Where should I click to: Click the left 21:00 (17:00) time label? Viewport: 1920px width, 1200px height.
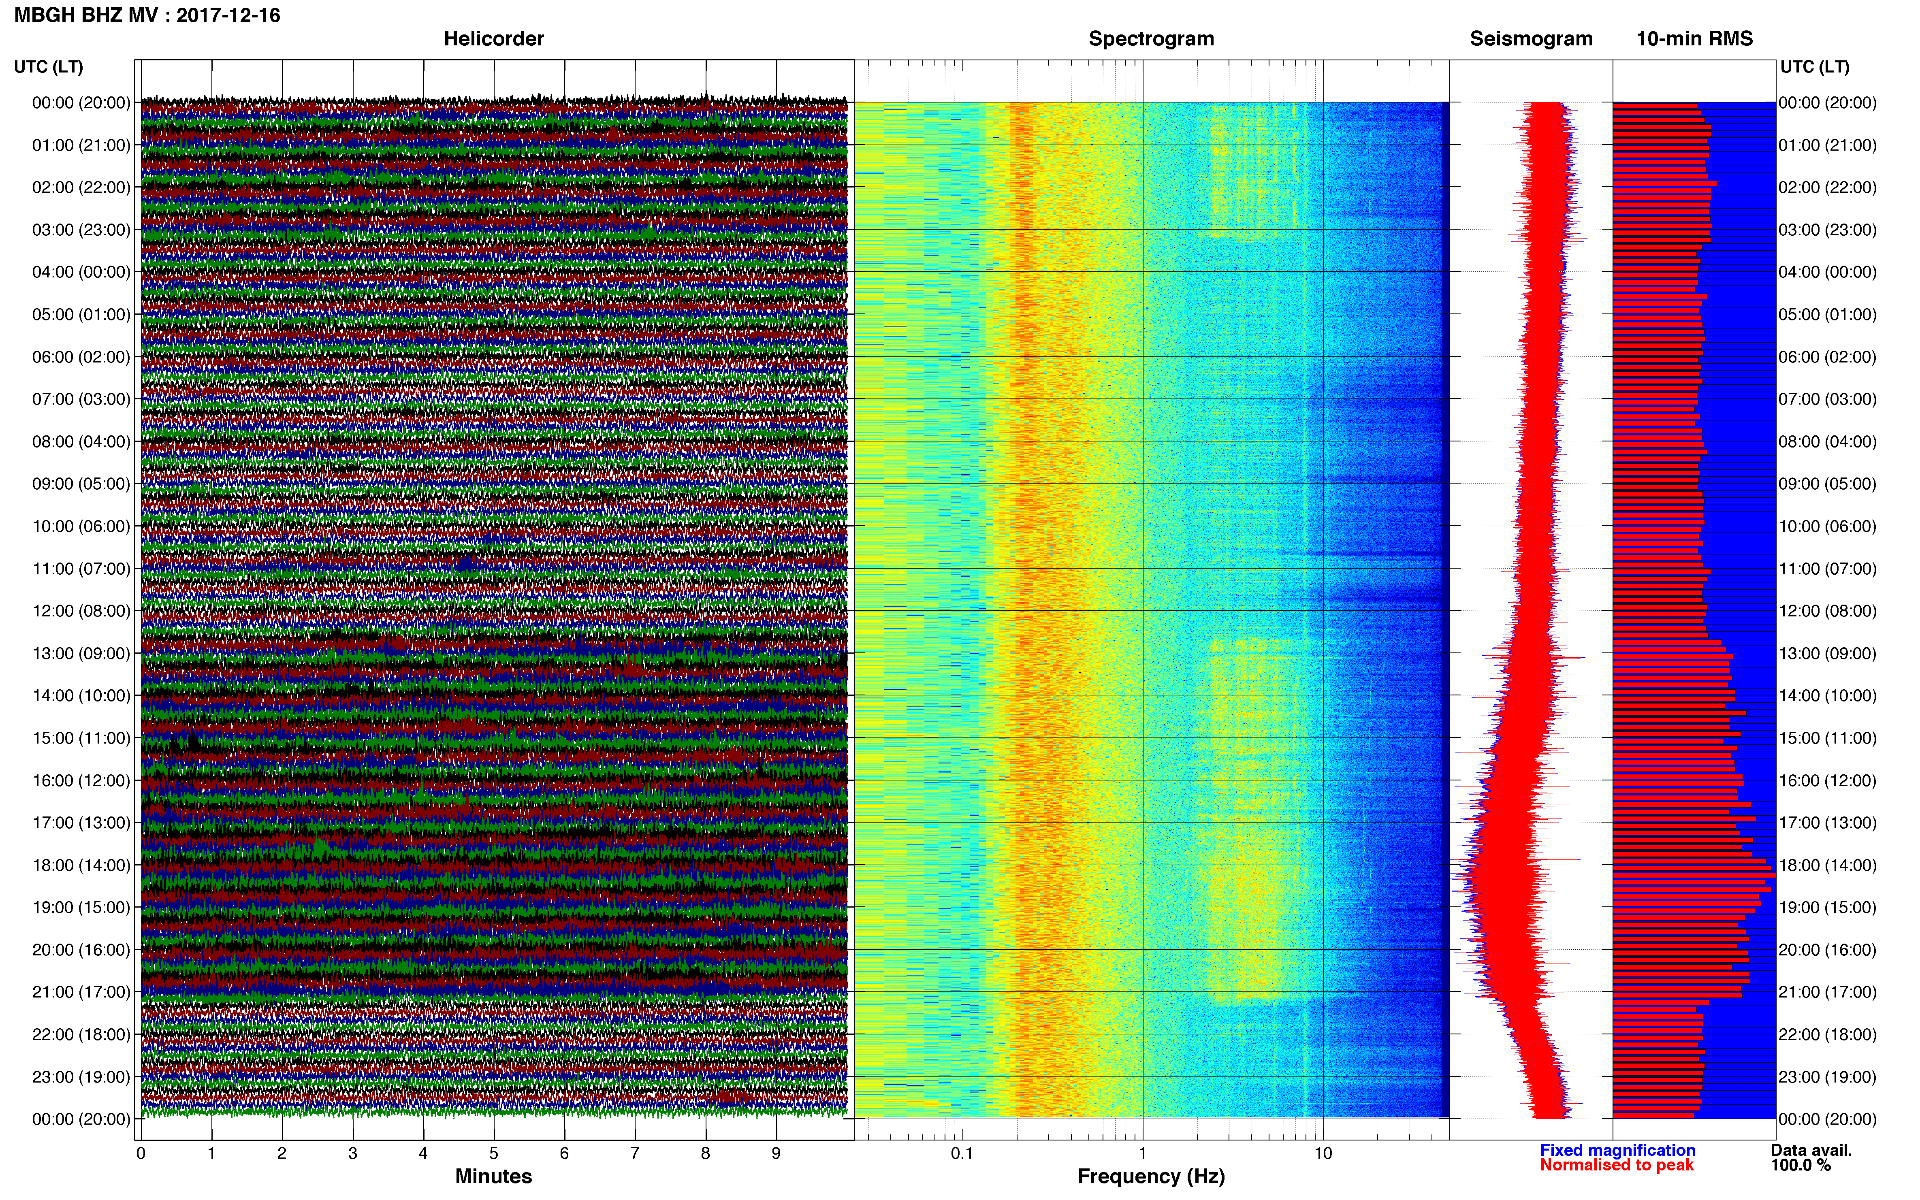(x=81, y=992)
